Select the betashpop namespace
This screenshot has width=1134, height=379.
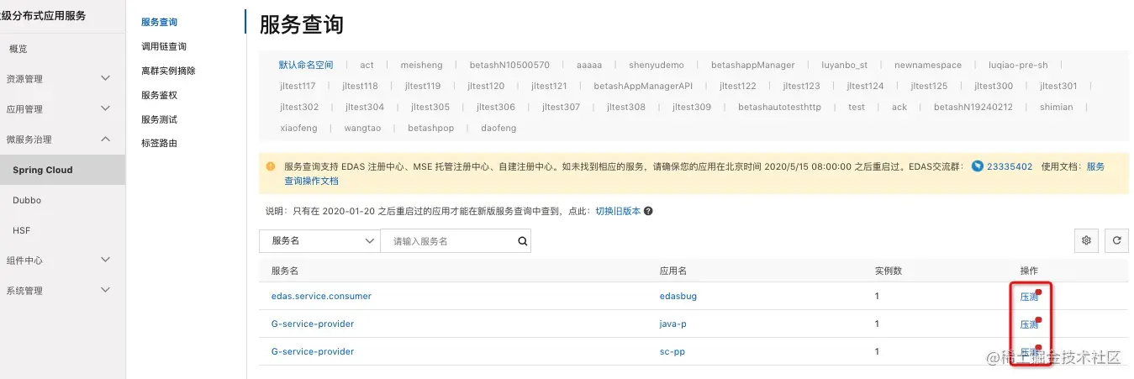pyautogui.click(x=430, y=128)
